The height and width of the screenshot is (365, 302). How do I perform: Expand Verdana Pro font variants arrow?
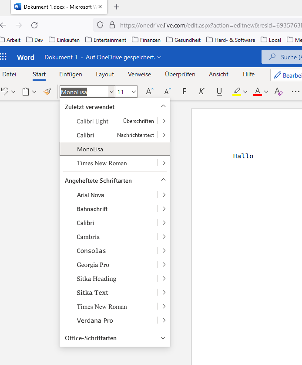[164, 321]
